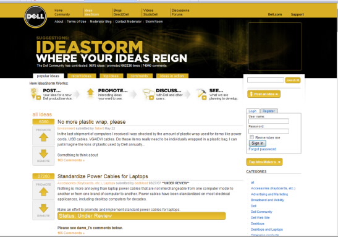Select Accessories (Keyboards, etc.) sidebar category
The image size is (338, 237).
273,188
